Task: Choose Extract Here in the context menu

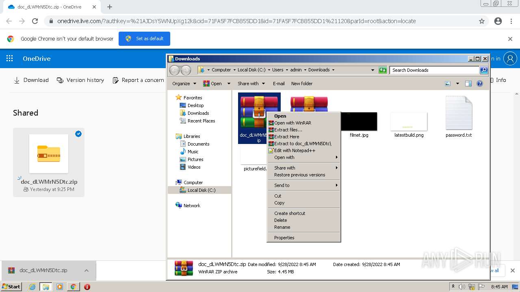Action: tap(303, 137)
